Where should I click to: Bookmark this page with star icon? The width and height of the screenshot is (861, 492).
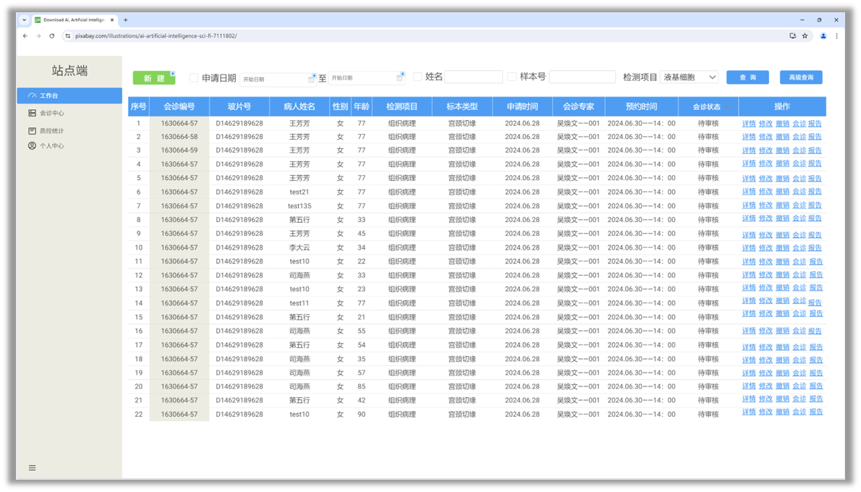(805, 35)
